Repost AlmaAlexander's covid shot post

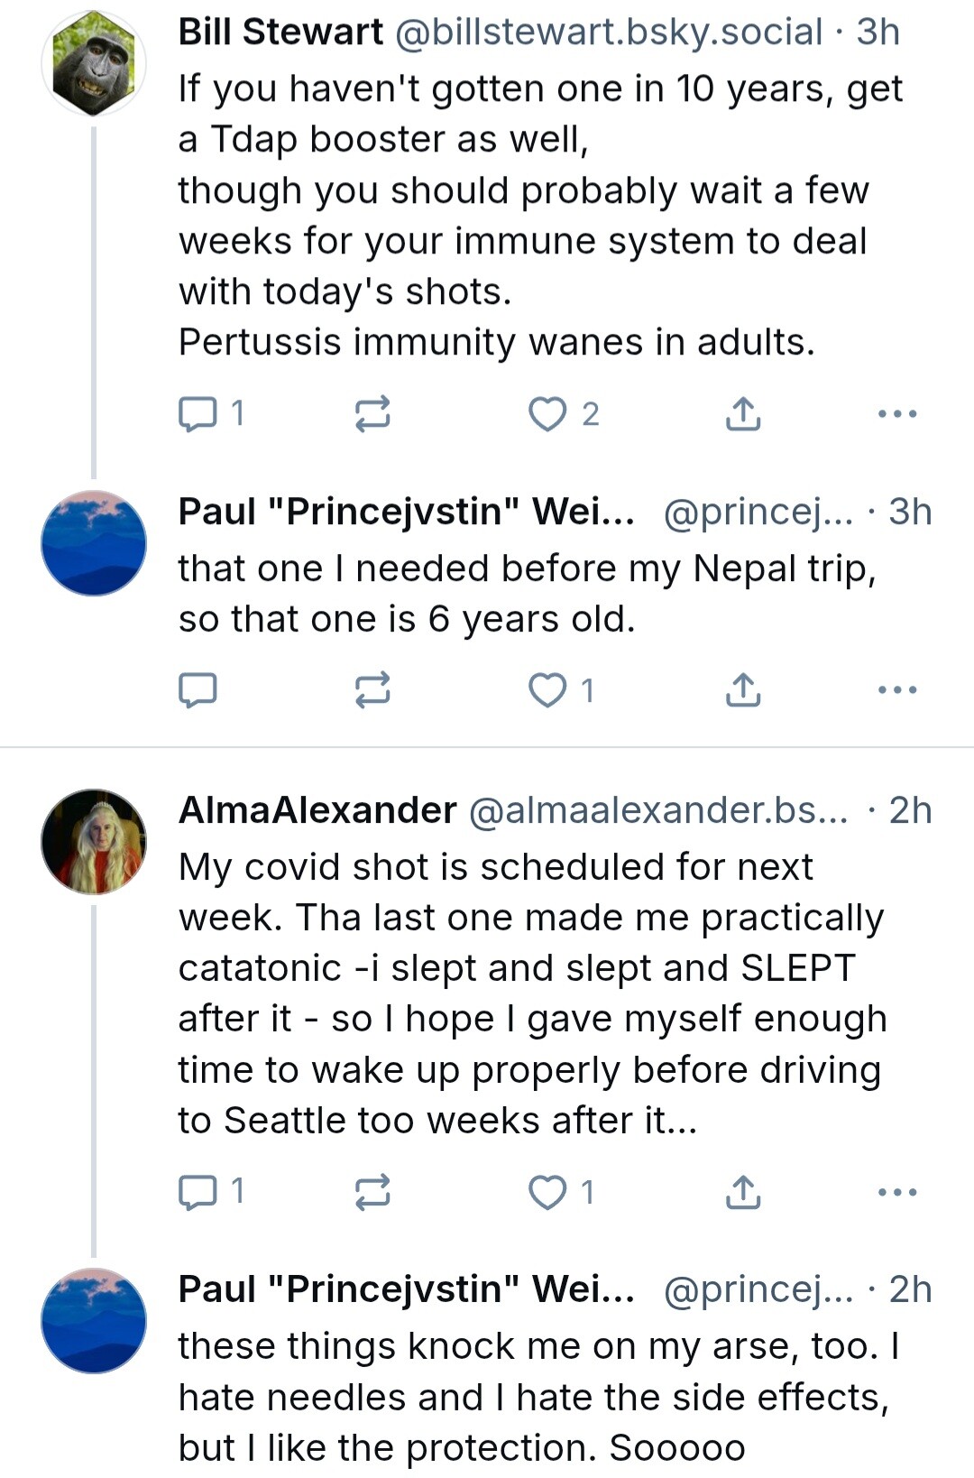(372, 1192)
